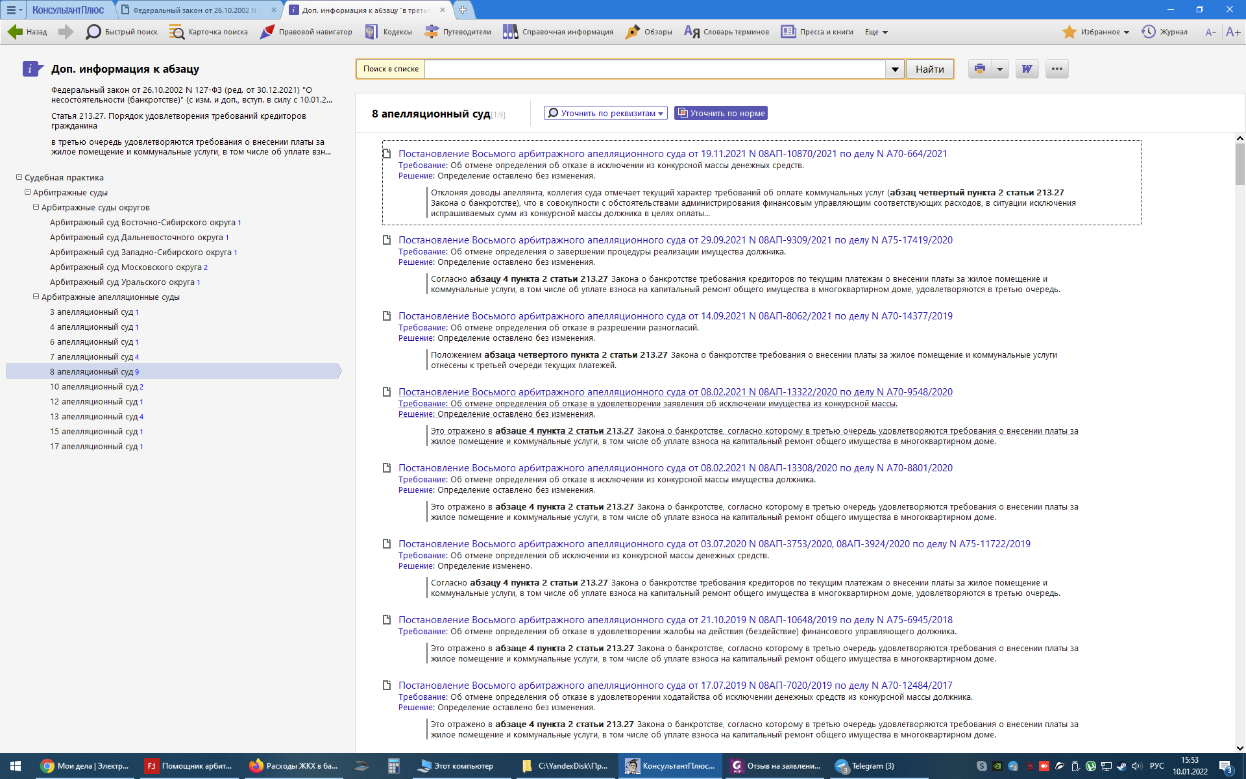Open Legal Navigator (Правовой навигатор) icon
This screenshot has width=1246, height=779.
click(267, 32)
